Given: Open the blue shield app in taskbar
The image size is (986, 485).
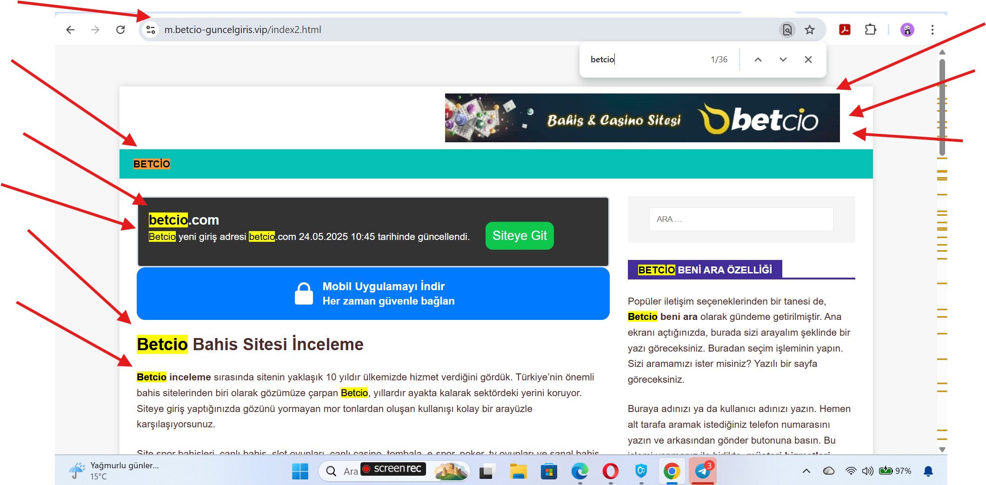Looking at the screenshot, I should pos(641,471).
